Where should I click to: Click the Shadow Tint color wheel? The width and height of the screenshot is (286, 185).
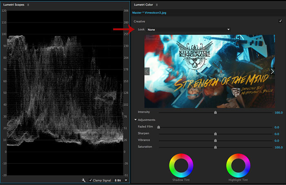[x=181, y=165]
